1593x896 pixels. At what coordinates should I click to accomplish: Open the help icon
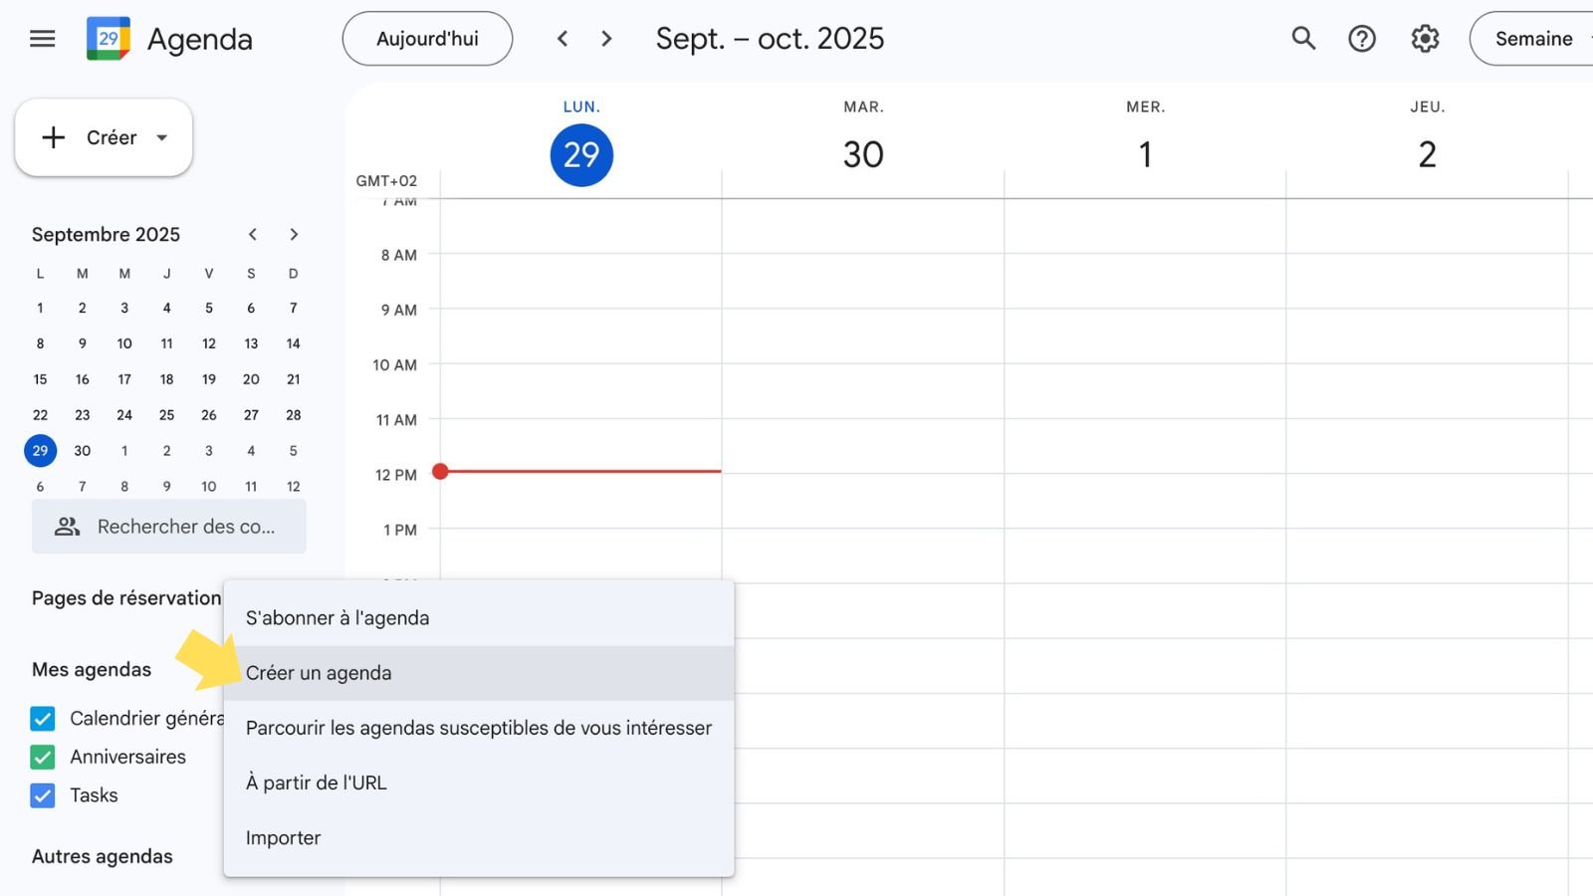pyautogui.click(x=1361, y=39)
